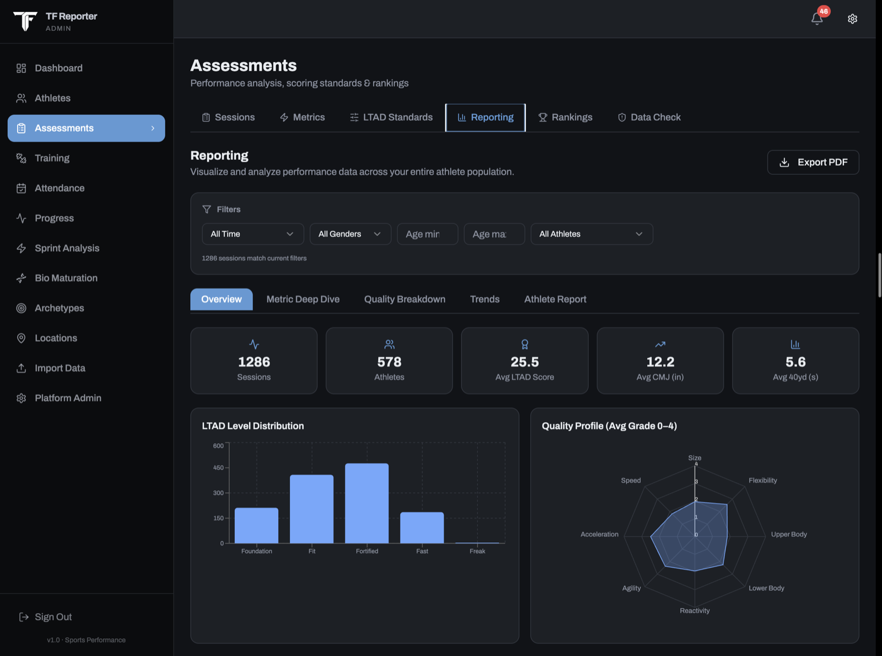882x656 pixels.
Task: Click the TF Reporter logo icon
Action: pyautogui.click(x=25, y=21)
